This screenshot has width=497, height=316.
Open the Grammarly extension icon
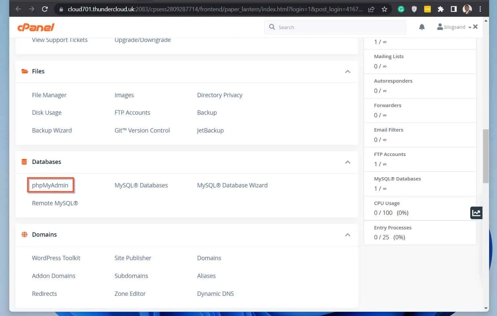[x=401, y=9]
